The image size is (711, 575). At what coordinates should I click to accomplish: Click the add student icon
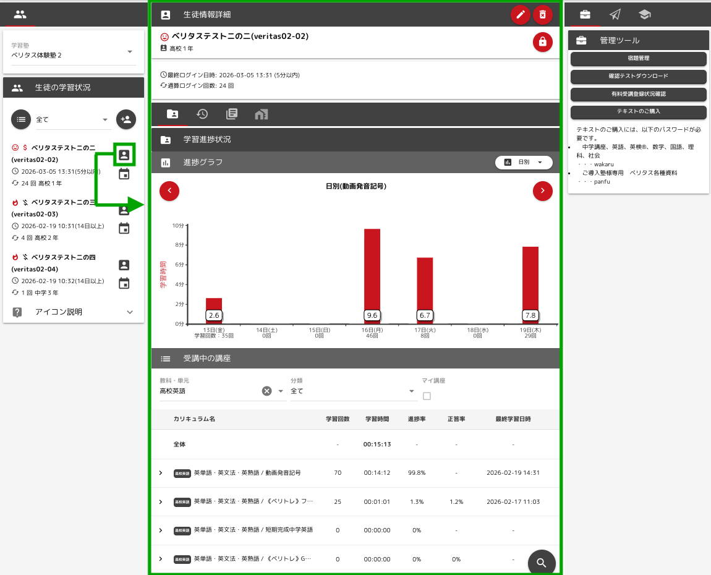(x=126, y=119)
